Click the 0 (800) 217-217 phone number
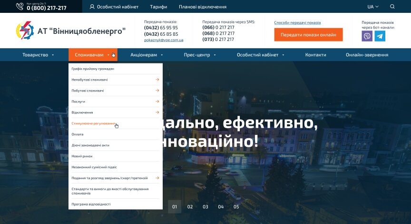This screenshot has height=224, width=411. click(47, 8)
